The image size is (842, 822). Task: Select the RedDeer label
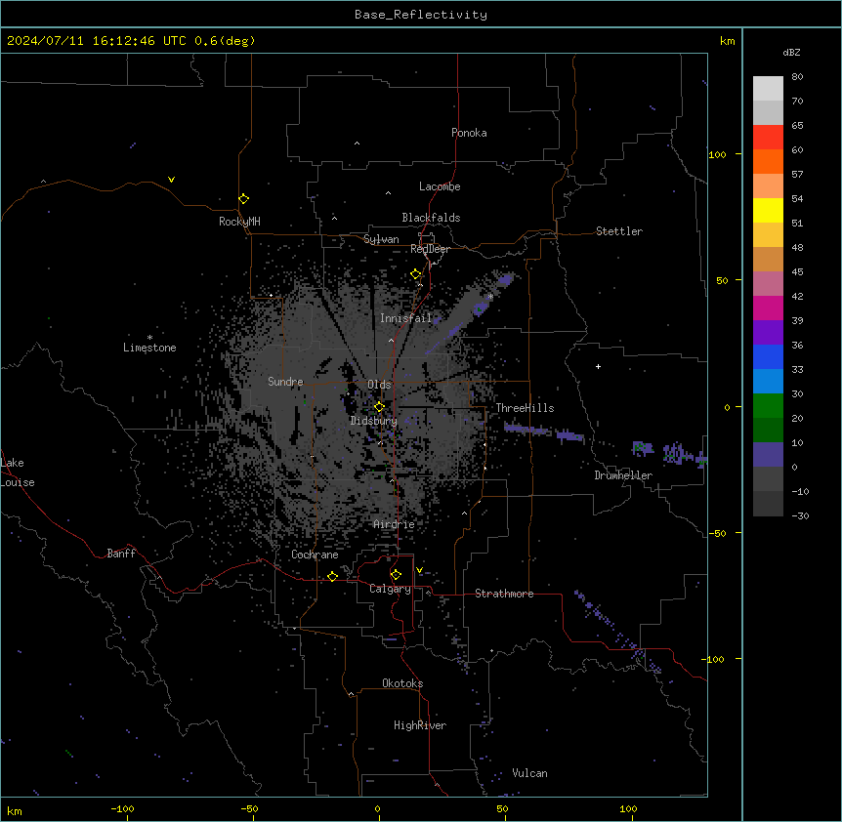(x=430, y=249)
